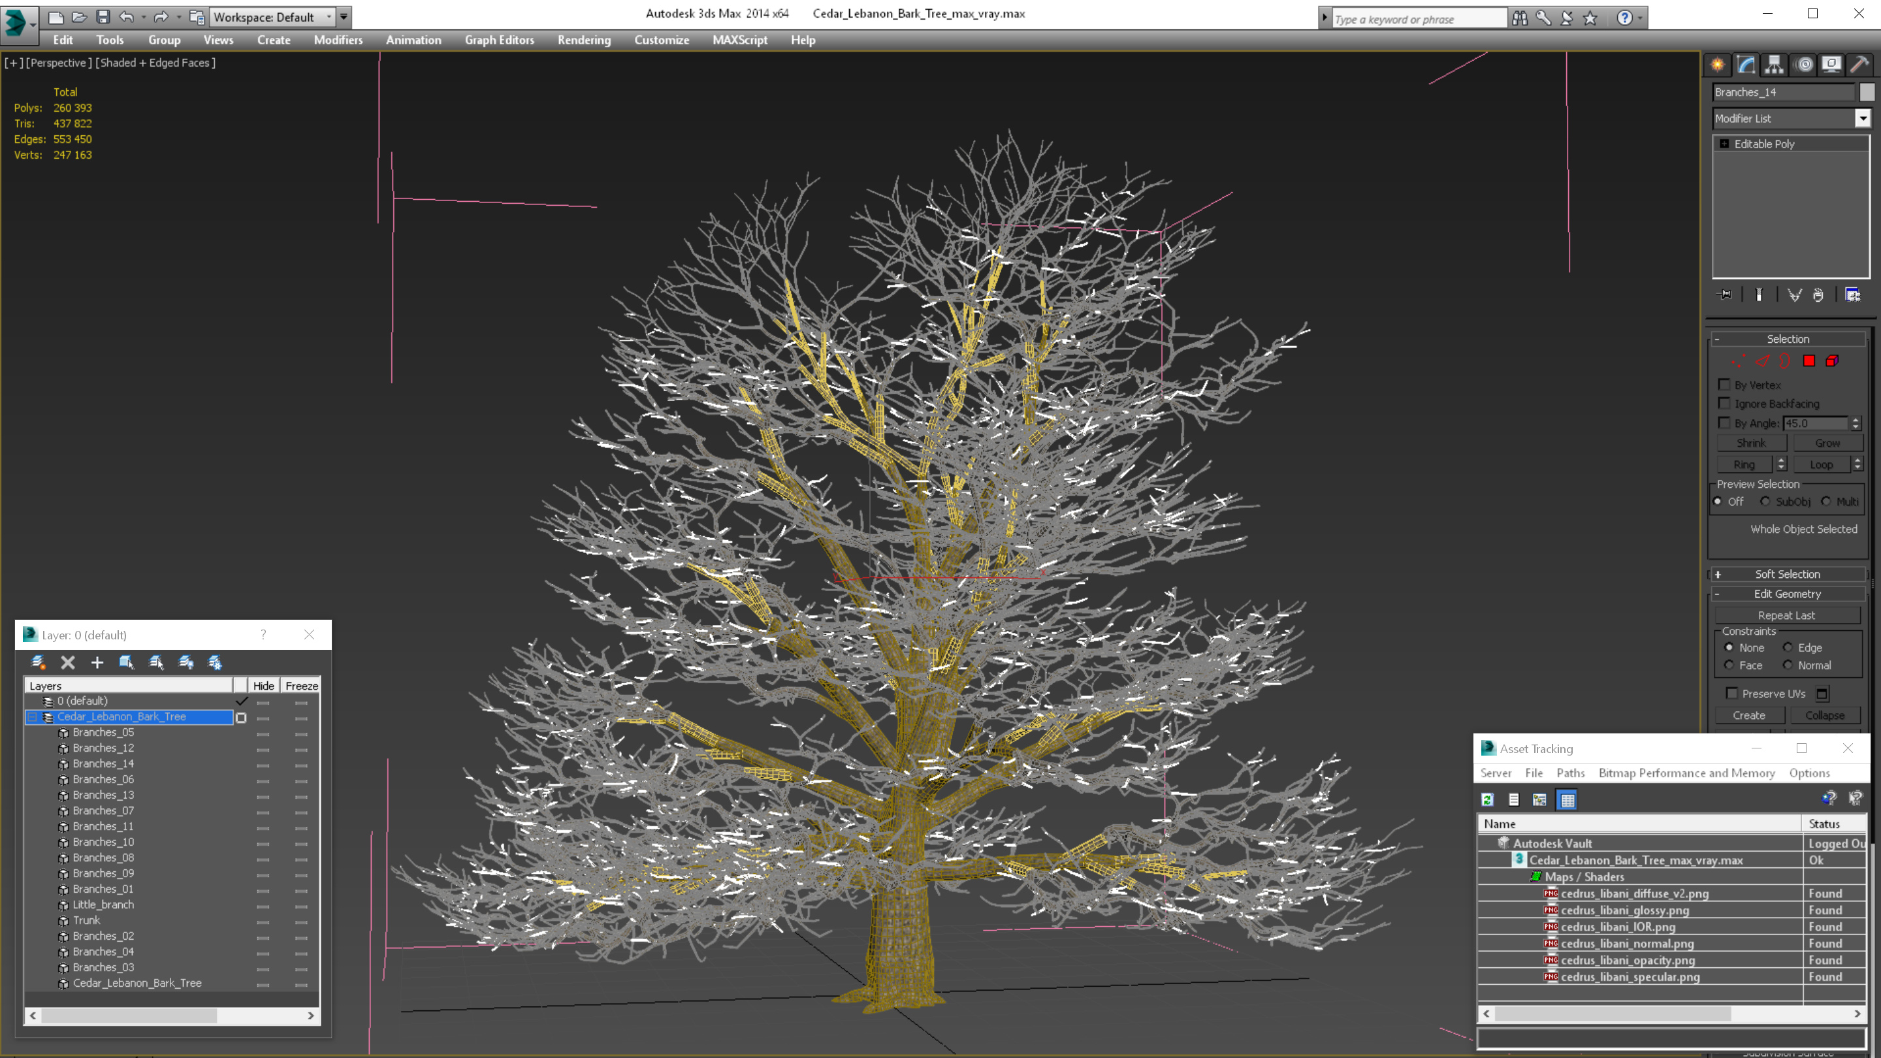
Task: Open Configure Modifier Sets icon
Action: pos(1852,295)
